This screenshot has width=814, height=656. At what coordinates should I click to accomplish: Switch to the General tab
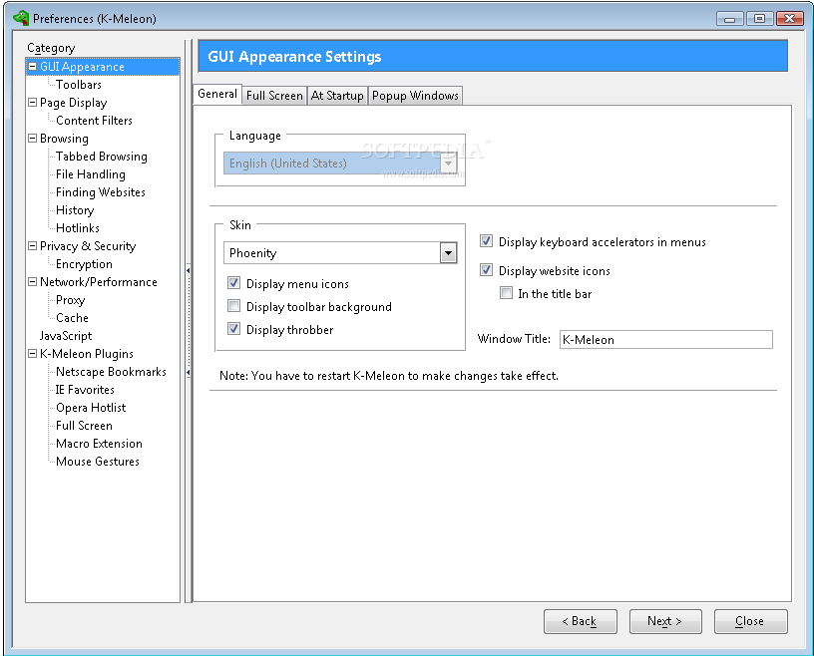coord(217,94)
